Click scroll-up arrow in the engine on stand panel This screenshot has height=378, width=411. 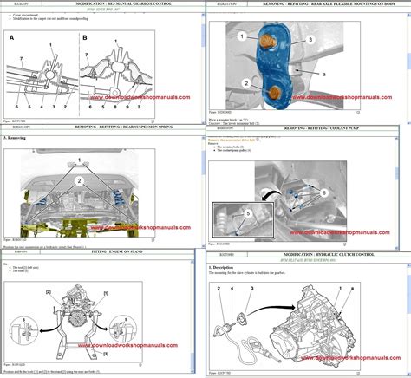tap(192, 262)
